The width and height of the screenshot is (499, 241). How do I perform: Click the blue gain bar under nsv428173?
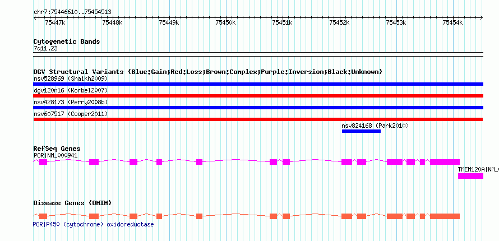(x=258, y=108)
